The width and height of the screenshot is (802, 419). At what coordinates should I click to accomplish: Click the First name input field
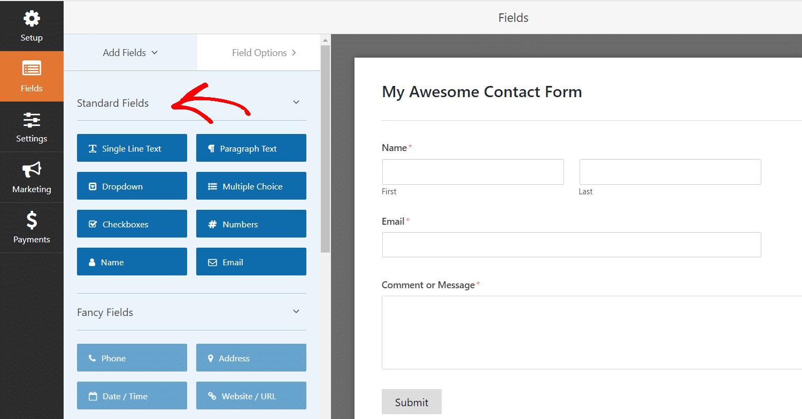click(x=473, y=171)
